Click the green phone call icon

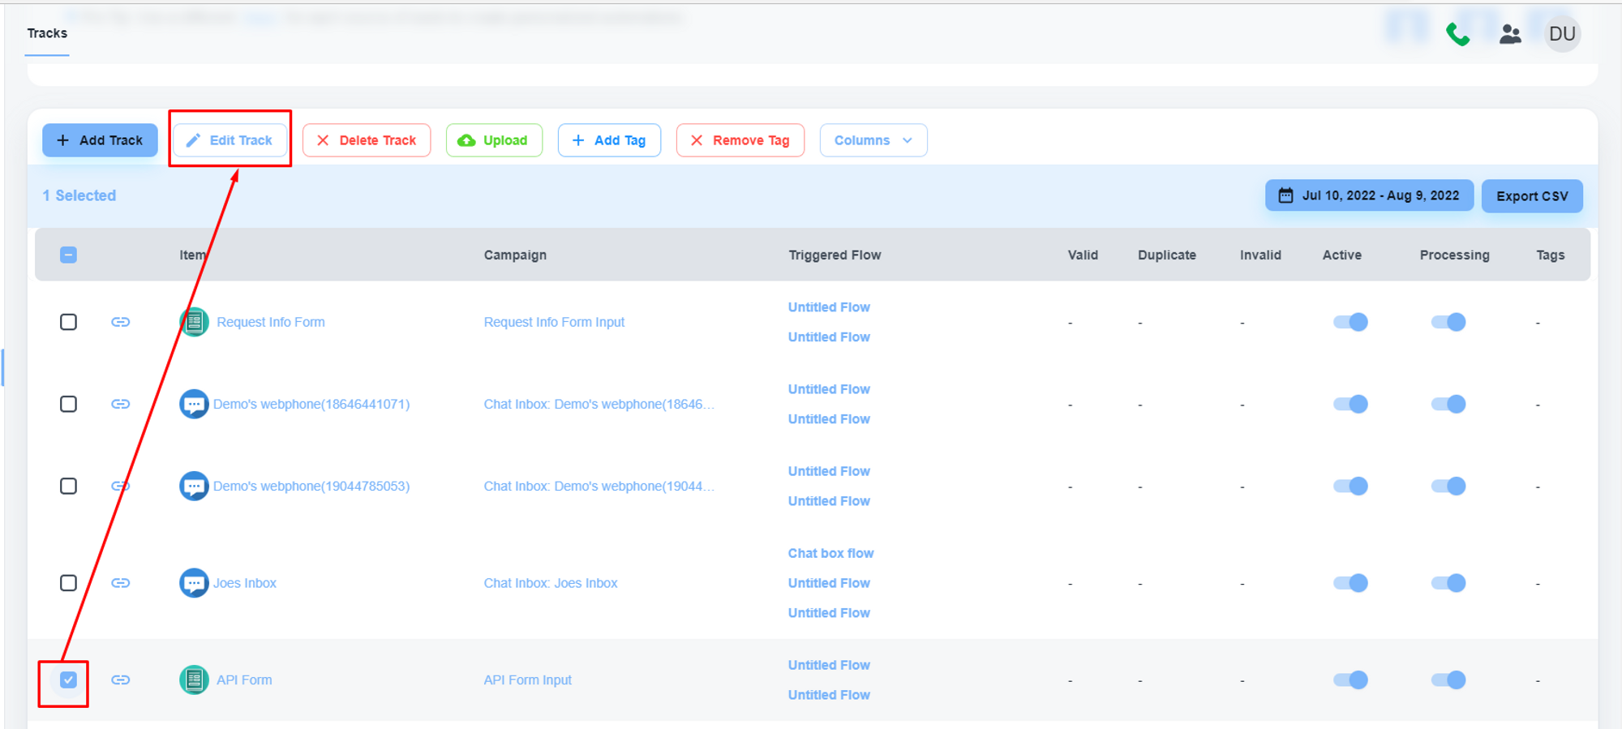click(1457, 34)
